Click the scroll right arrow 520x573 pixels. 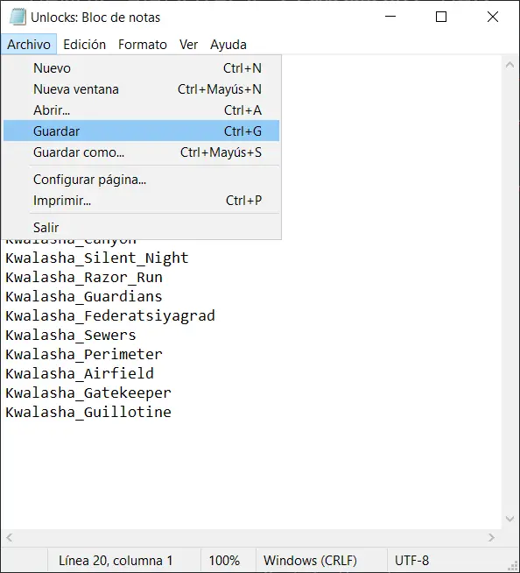(x=491, y=537)
